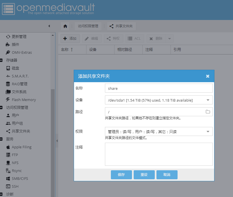Open the 删除 button dropdown arrow
The image size is (233, 197).
click(169, 39)
